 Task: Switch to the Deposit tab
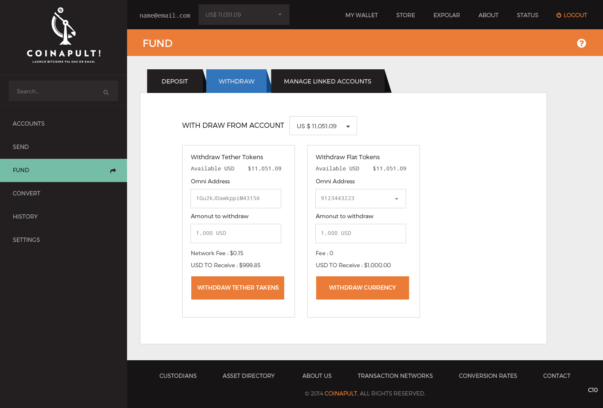pyautogui.click(x=175, y=81)
